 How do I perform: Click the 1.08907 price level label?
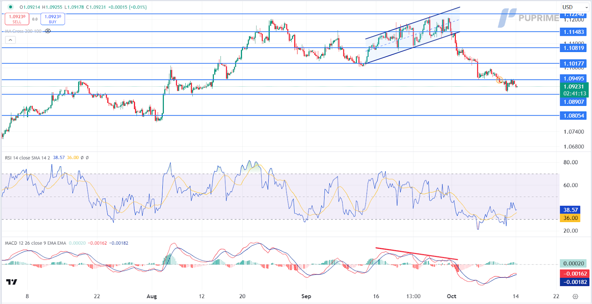pos(573,102)
